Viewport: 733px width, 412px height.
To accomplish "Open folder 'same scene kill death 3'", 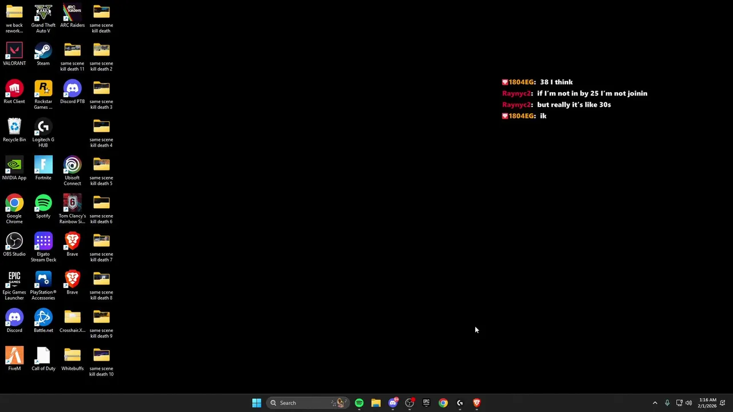I will point(101,95).
